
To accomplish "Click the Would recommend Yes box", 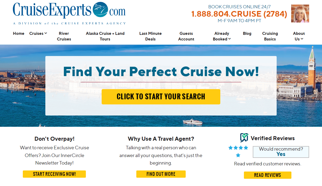I will [x=281, y=152].
